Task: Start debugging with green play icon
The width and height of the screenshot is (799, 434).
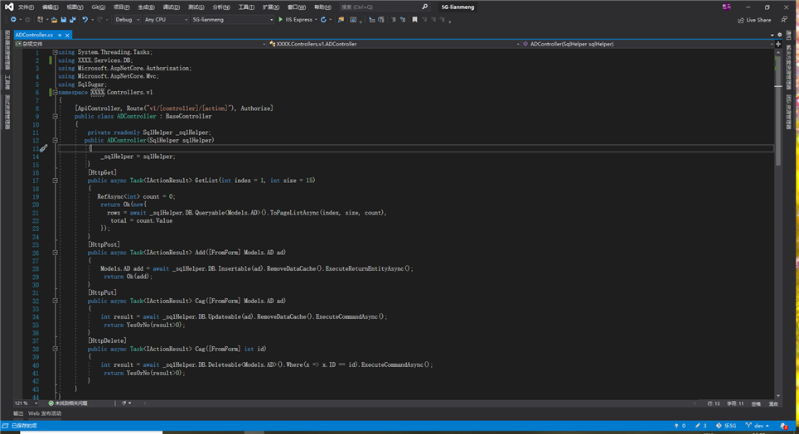Action: click(x=280, y=20)
